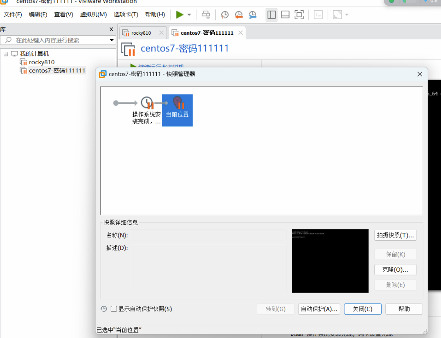Open the stretch display dropdown arrow
The image size is (441, 338).
coord(347,15)
